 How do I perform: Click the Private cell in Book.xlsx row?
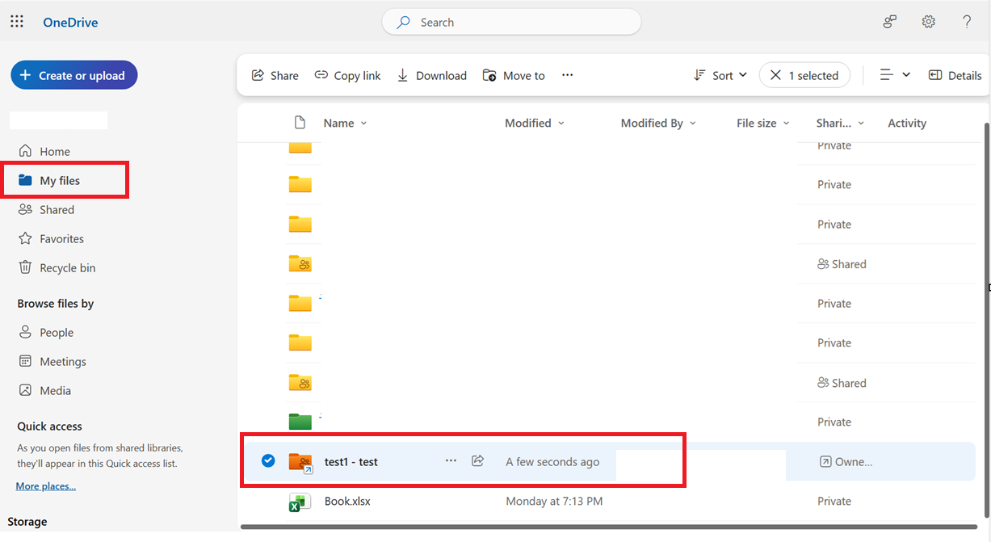pyautogui.click(x=834, y=502)
